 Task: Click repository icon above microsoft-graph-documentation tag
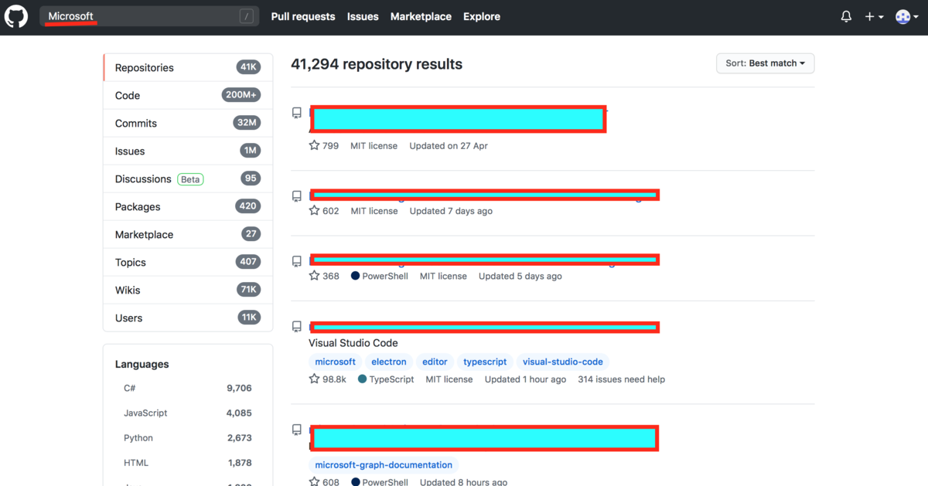coord(297,430)
